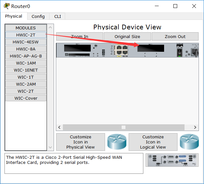204x184 pixels.
Task: Toggle the router power switch
Action: click(x=179, y=53)
